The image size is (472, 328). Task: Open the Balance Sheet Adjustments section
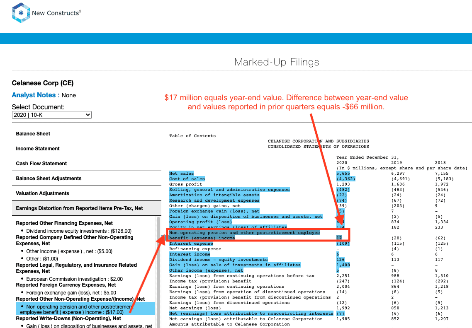tap(87, 178)
